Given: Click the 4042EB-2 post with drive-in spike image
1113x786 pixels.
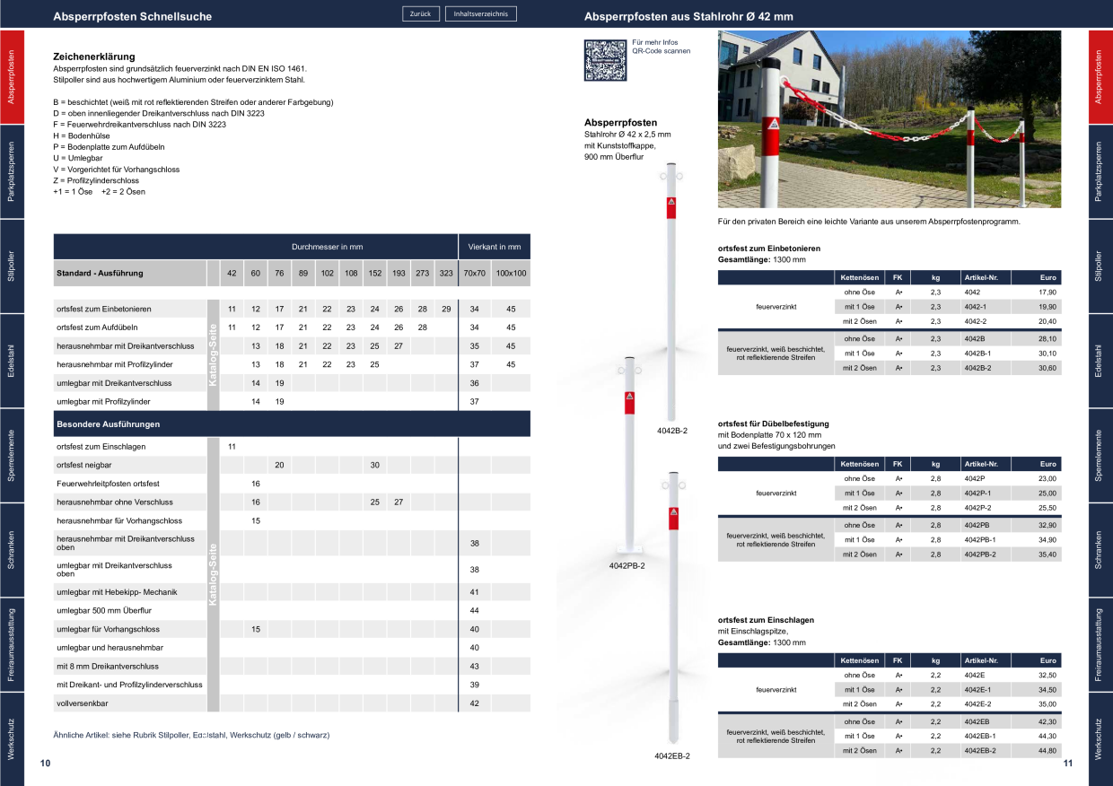Looking at the screenshot, I should [672, 608].
